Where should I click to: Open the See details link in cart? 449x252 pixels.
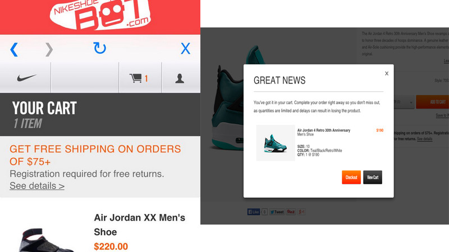(37, 186)
